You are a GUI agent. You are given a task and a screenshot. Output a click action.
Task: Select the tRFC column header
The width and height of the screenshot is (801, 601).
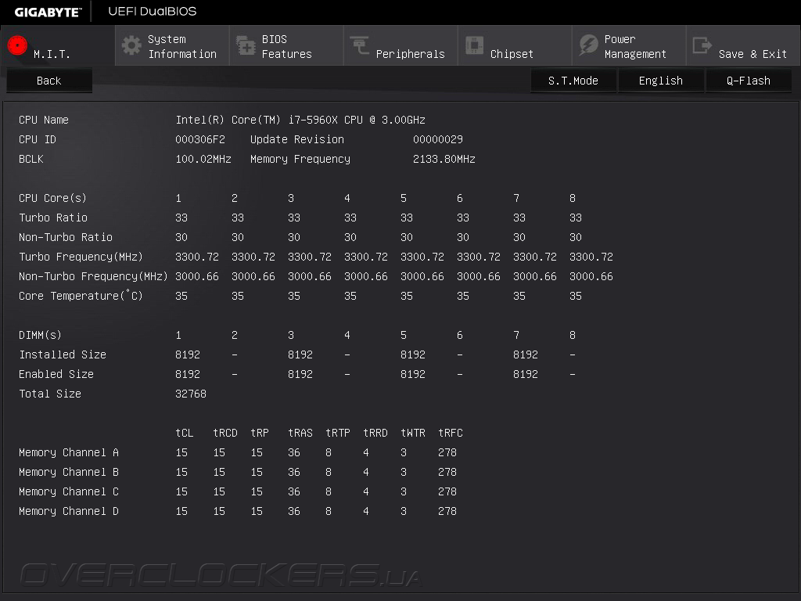tap(451, 433)
